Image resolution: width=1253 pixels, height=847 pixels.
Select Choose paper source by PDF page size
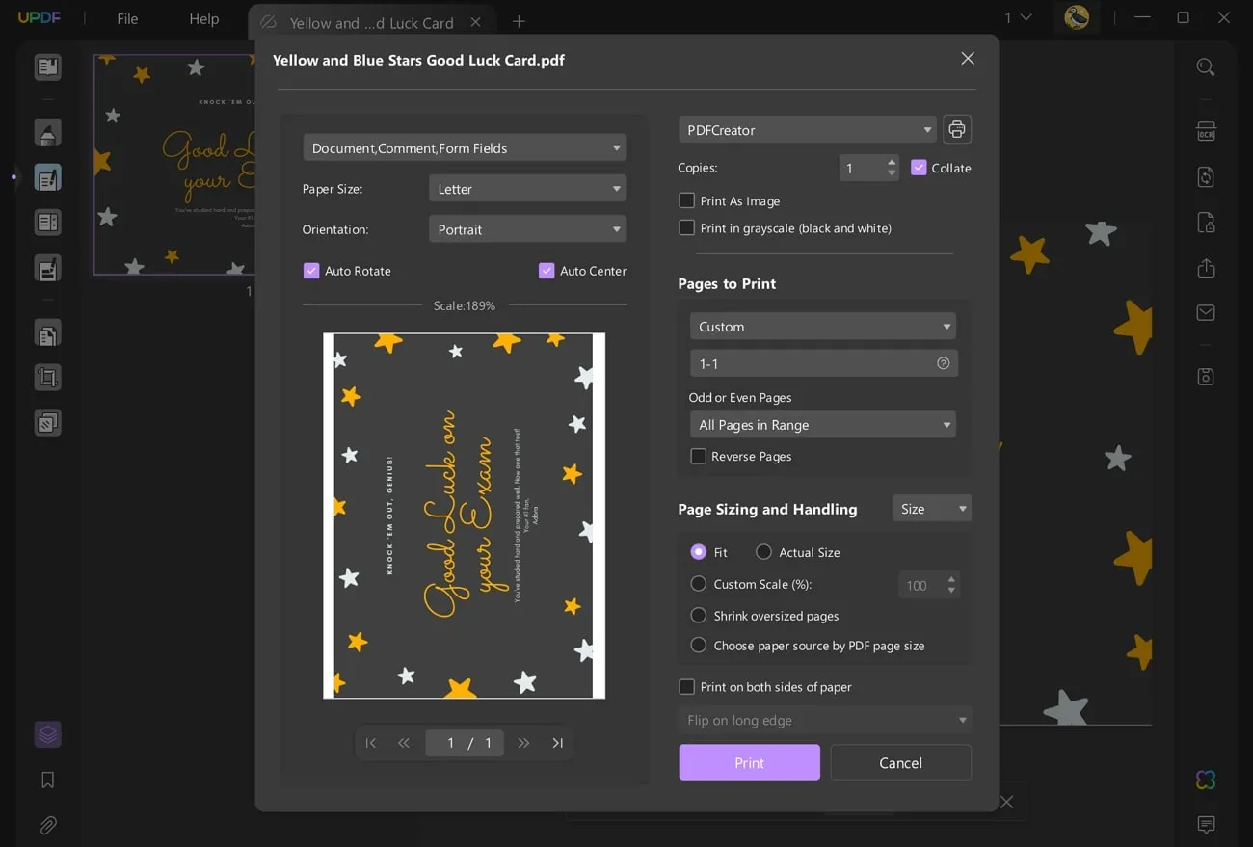click(699, 646)
